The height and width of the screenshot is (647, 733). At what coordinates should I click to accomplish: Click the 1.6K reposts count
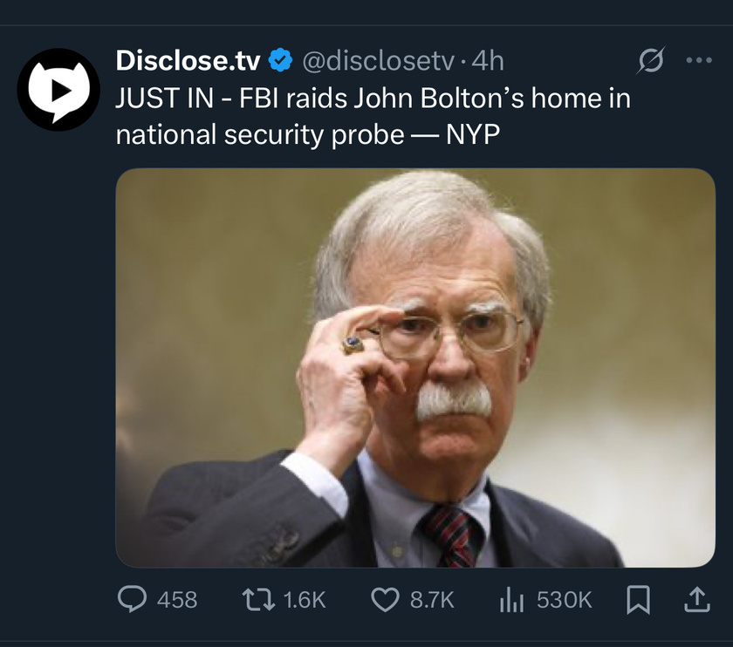pos(305,600)
